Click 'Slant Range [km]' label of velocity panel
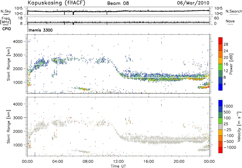This screenshot has width=242, height=168. click(x=8, y=127)
